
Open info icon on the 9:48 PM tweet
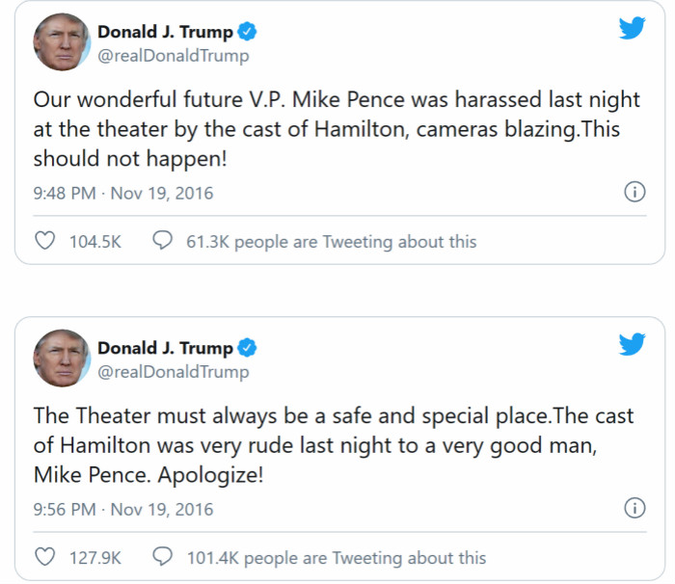click(x=634, y=192)
